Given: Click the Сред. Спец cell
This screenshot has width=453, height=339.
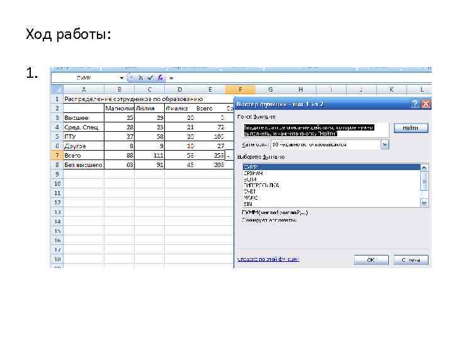Looking at the screenshot, I should click(x=84, y=127).
